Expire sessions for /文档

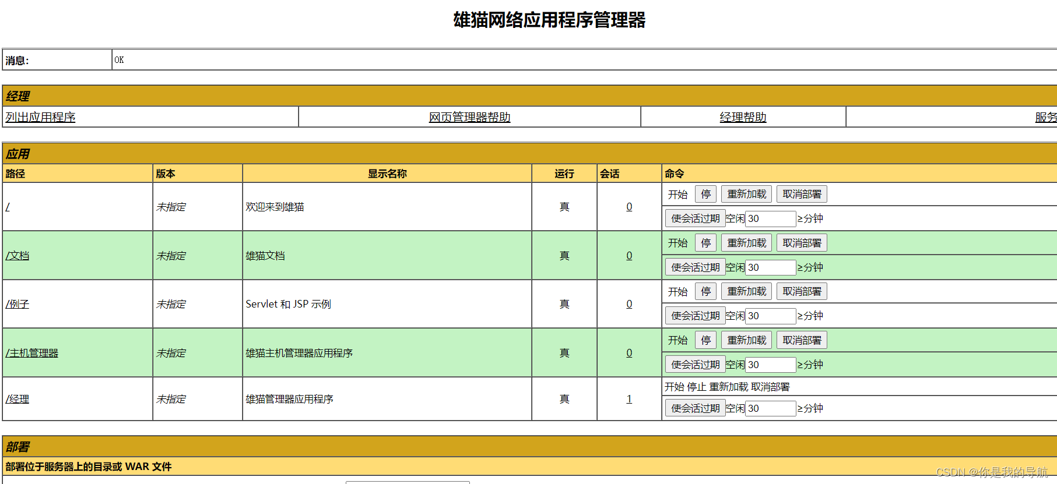(x=695, y=267)
